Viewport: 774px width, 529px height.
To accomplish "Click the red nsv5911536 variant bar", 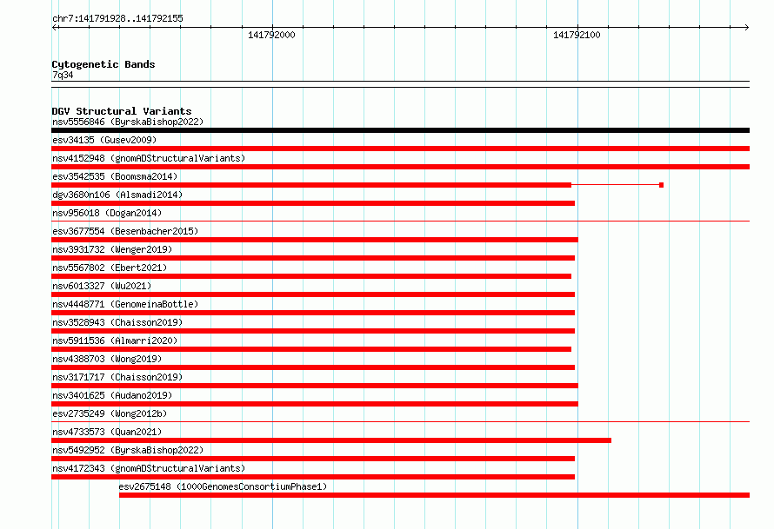I will 311,349.
